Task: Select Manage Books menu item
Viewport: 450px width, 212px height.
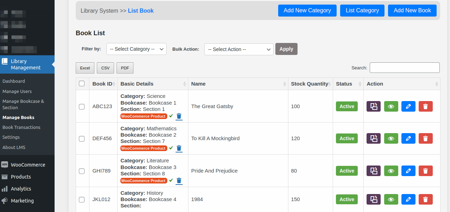Action: pyautogui.click(x=18, y=117)
